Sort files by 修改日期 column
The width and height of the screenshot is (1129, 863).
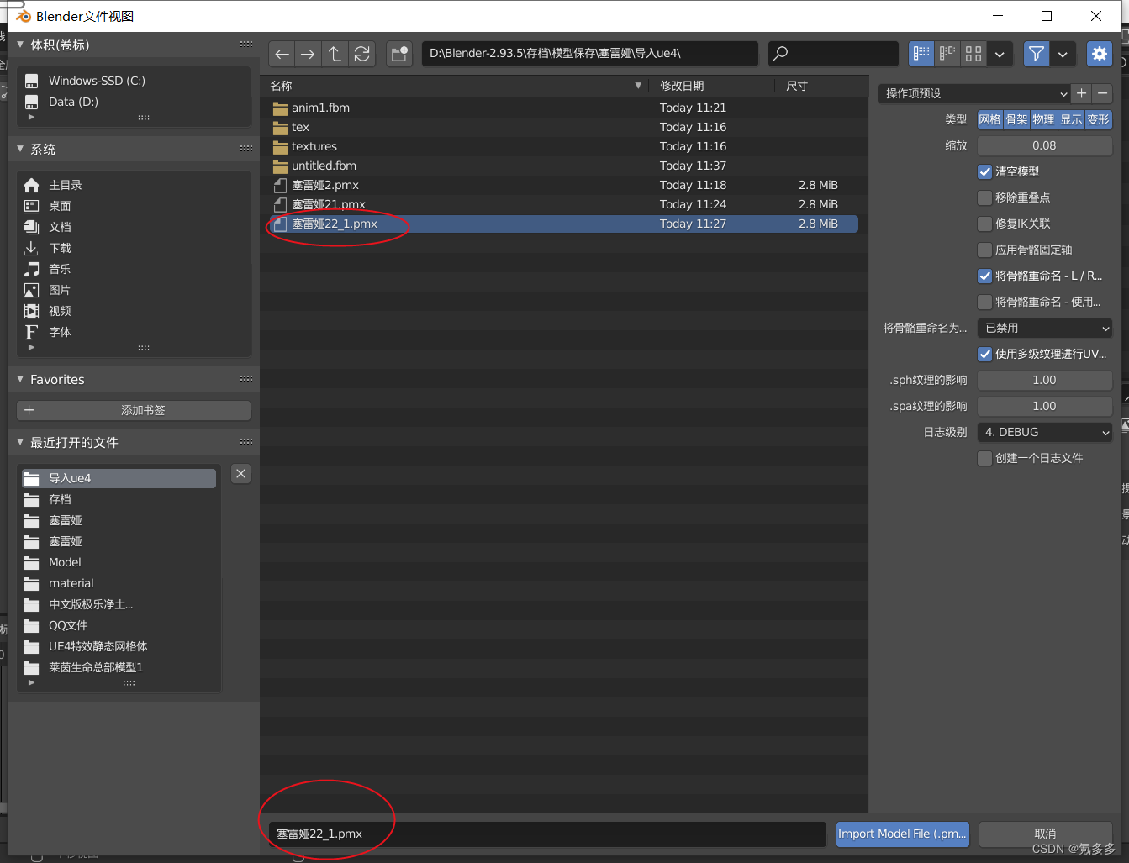pos(713,86)
